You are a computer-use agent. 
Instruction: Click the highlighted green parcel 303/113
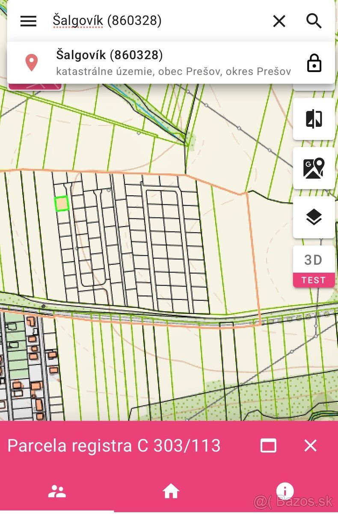coord(62,203)
